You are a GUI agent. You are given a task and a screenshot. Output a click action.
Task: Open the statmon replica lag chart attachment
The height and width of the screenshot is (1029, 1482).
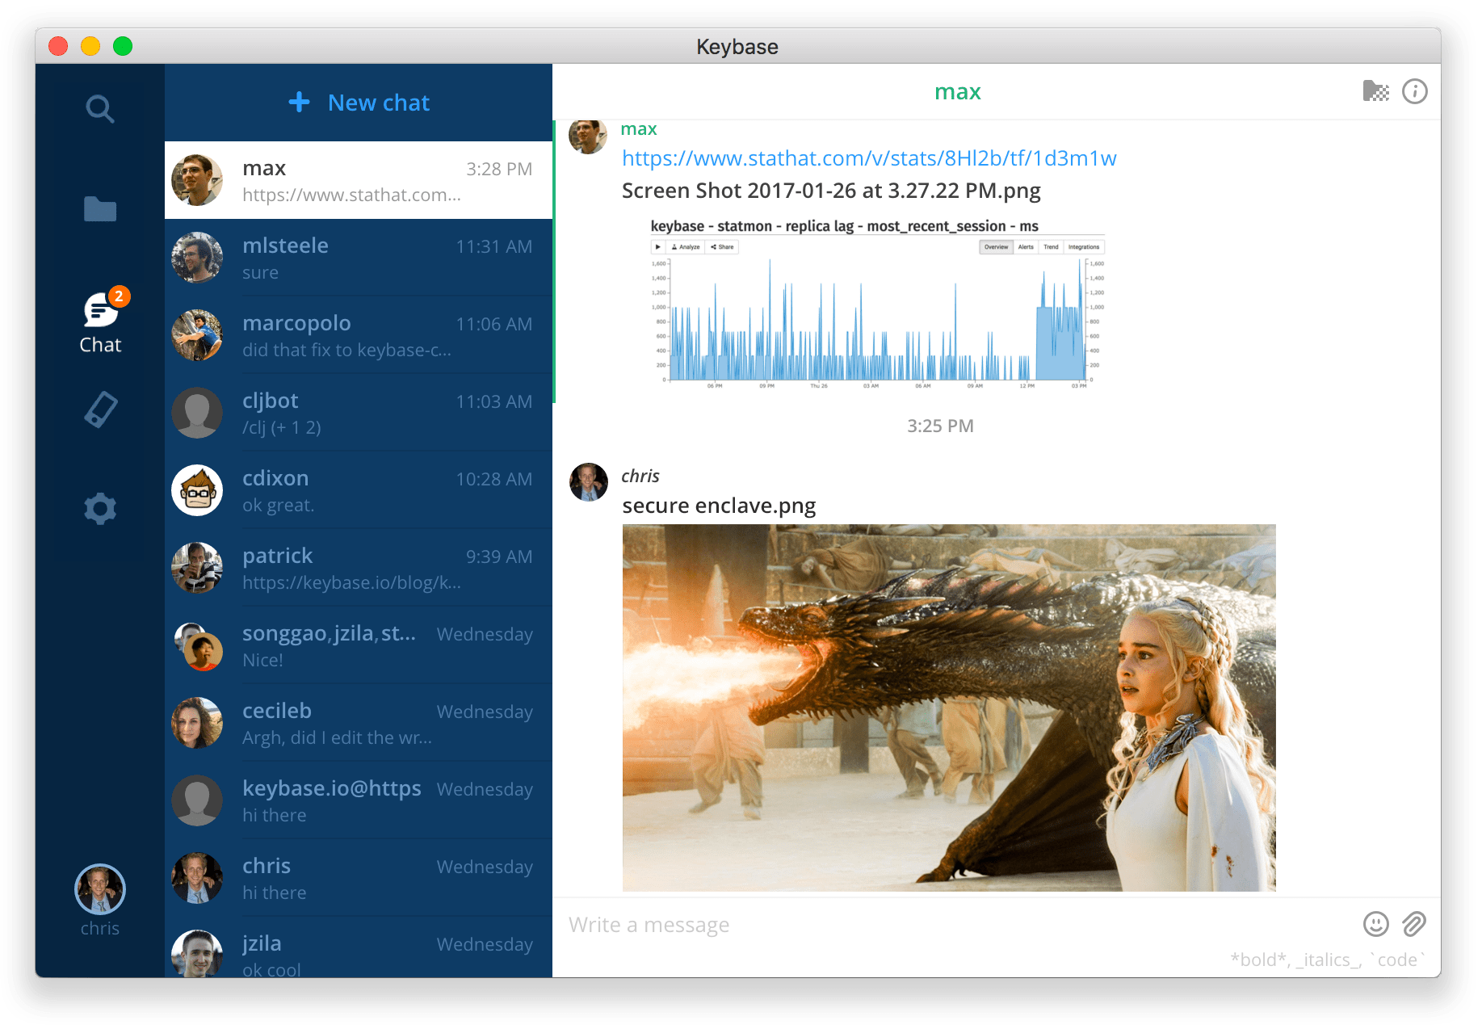(x=876, y=304)
